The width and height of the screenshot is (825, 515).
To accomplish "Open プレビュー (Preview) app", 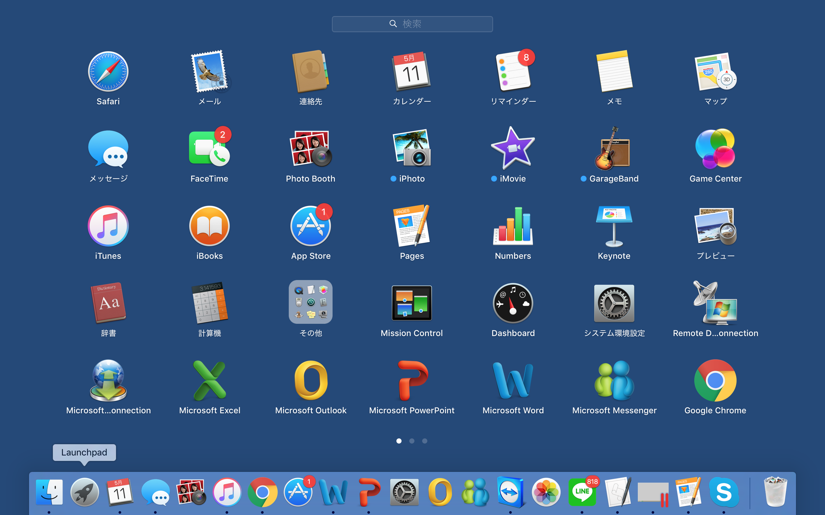I will pyautogui.click(x=715, y=226).
